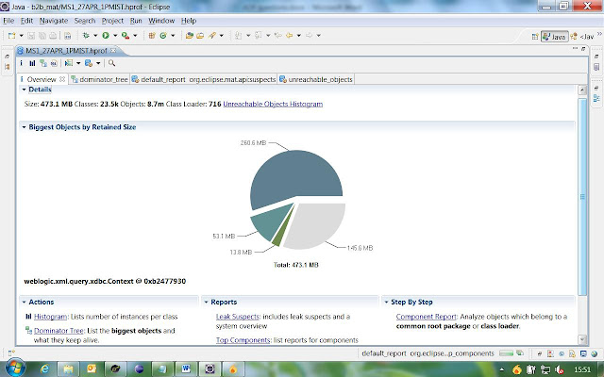604x377 pixels.
Task: Open dropdown beside External Tools icon
Action: point(135,36)
